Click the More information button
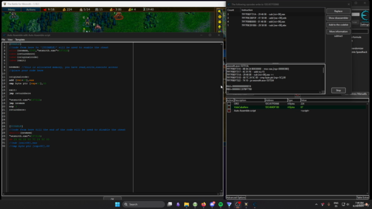372x209 pixels. 338,31
